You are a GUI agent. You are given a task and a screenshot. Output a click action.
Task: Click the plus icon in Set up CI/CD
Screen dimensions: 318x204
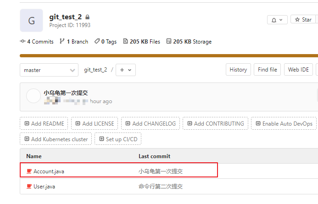[101, 139]
